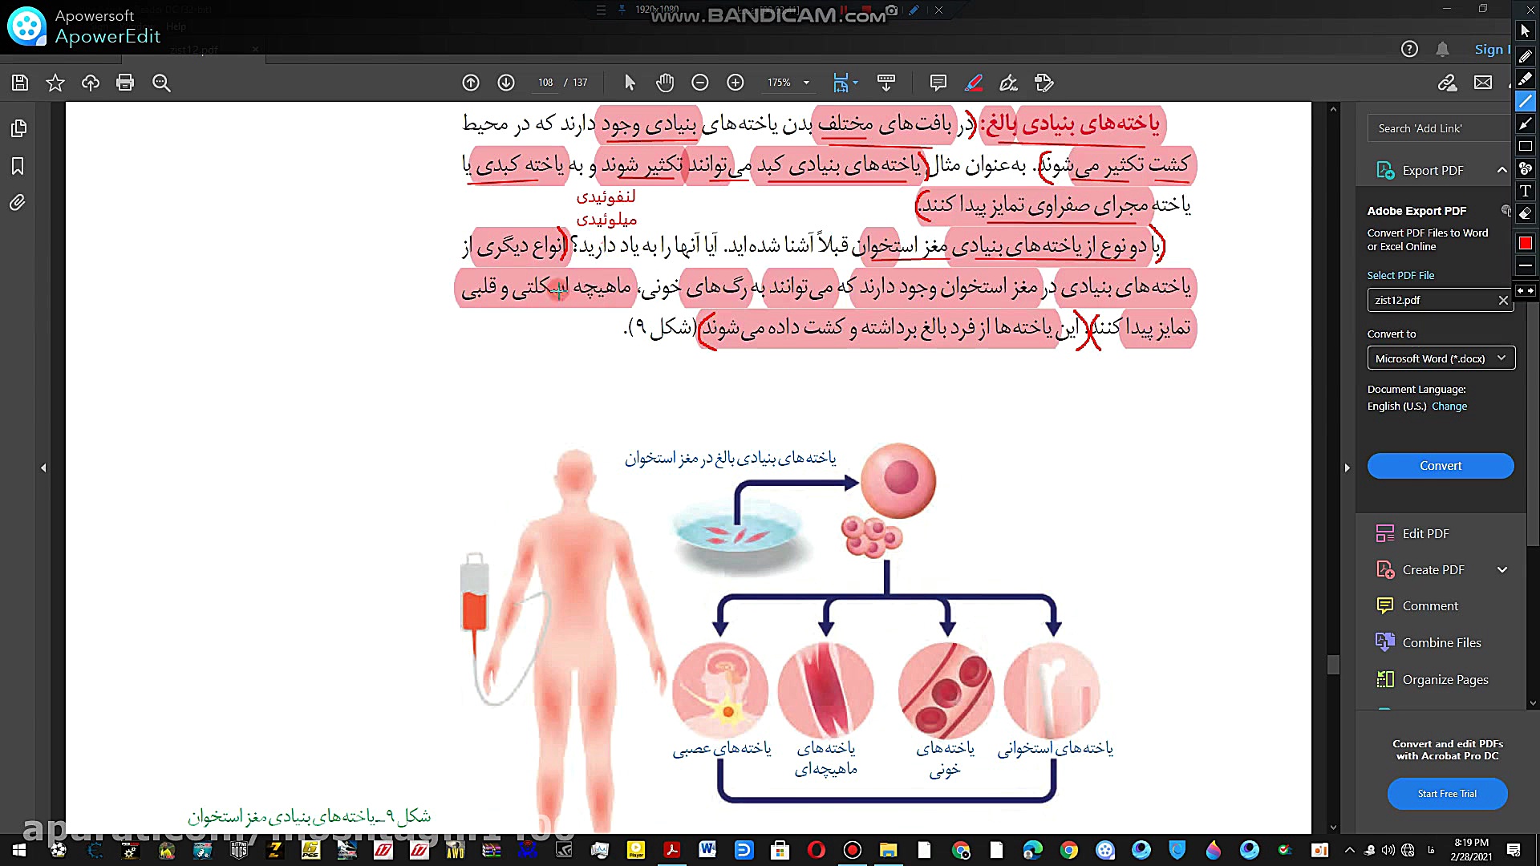Screen dimensions: 1540x866
Task: Zoom out with the minus icon
Action: pos(700,83)
